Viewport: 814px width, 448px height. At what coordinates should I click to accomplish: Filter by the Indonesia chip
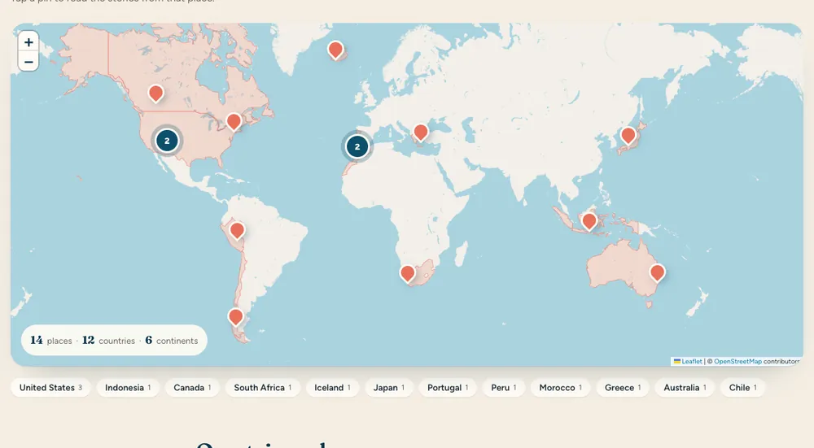128,387
